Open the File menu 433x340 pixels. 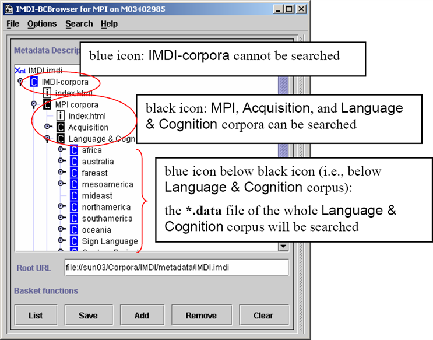point(13,24)
